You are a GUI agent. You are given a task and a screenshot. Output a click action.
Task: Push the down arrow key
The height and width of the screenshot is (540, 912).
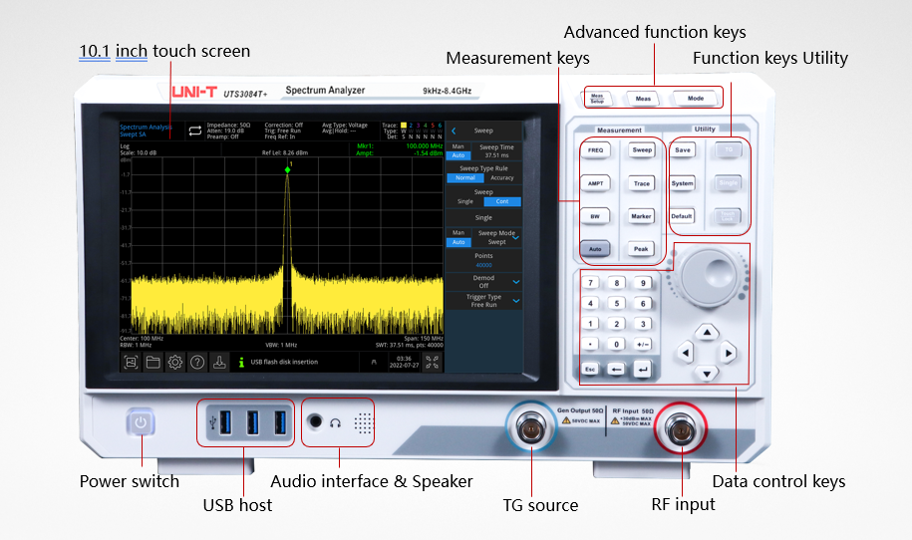click(707, 374)
